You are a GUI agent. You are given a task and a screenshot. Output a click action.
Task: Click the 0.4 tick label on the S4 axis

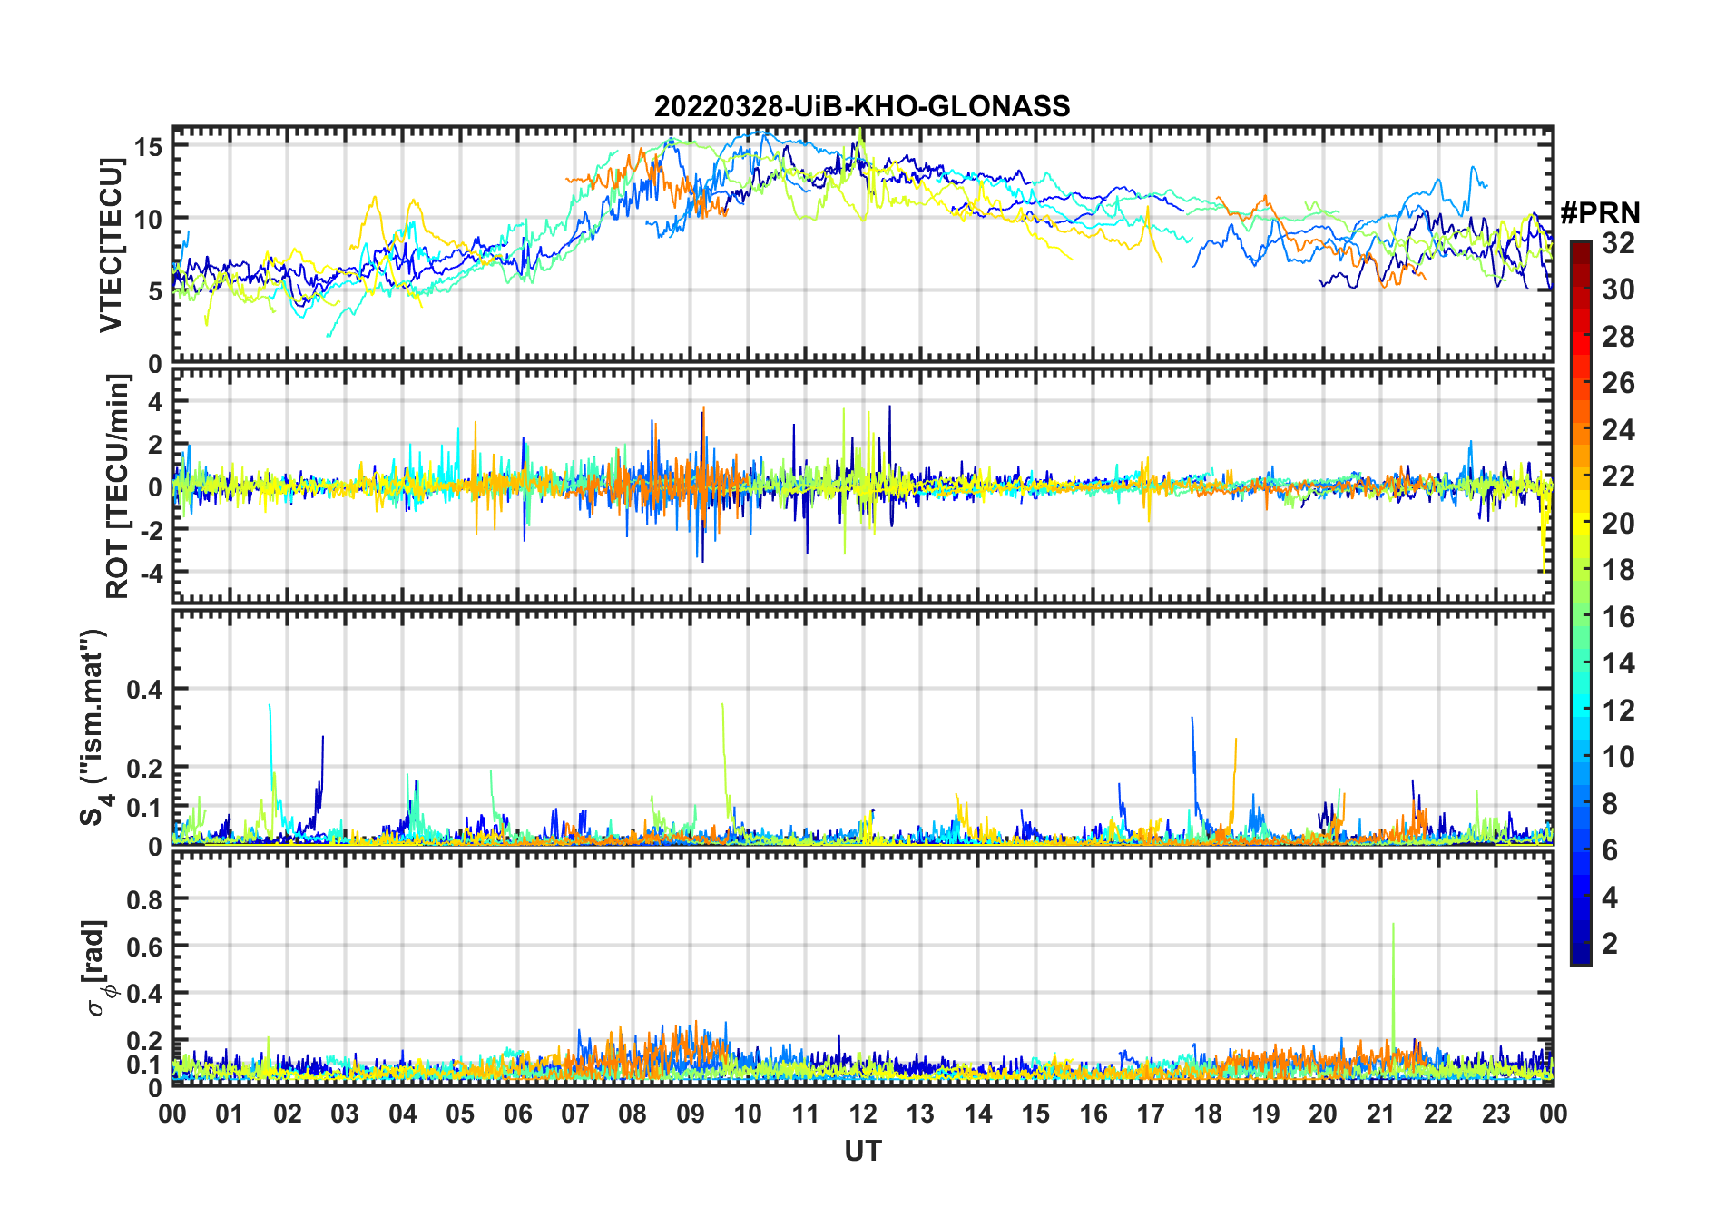click(x=144, y=690)
